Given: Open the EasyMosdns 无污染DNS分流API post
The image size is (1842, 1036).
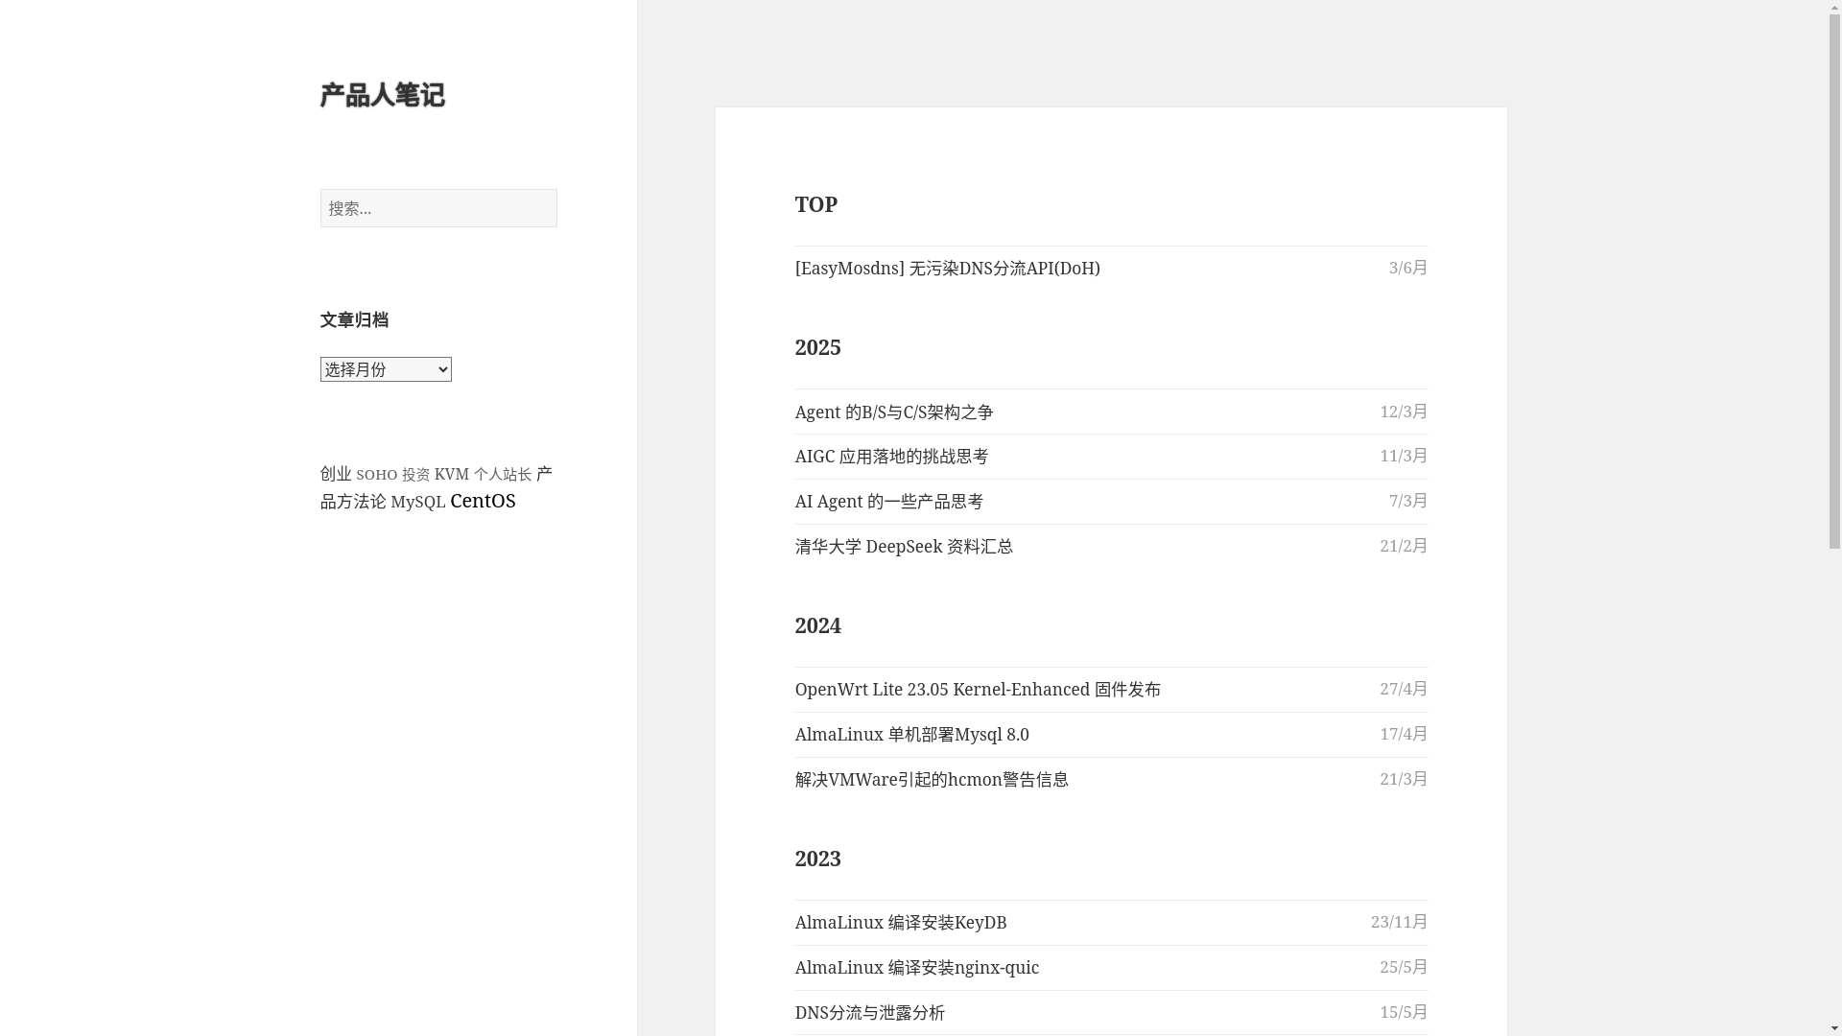Looking at the screenshot, I should [947, 269].
